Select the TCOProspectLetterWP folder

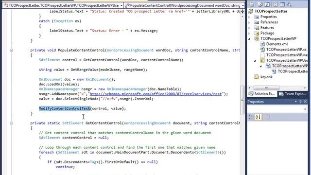(278, 38)
